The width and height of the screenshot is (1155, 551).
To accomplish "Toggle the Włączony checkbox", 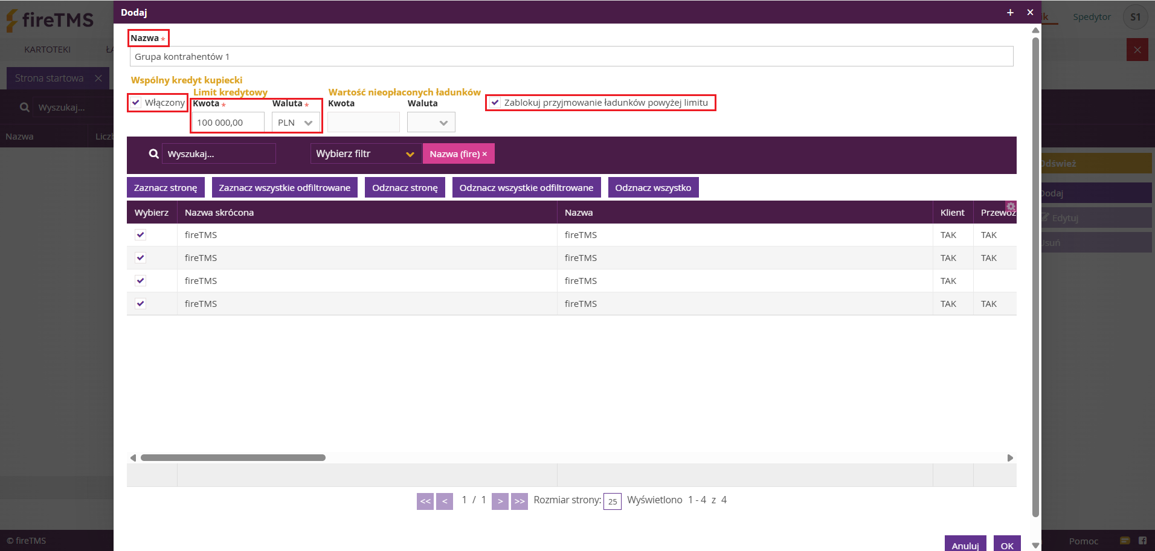I will point(136,103).
